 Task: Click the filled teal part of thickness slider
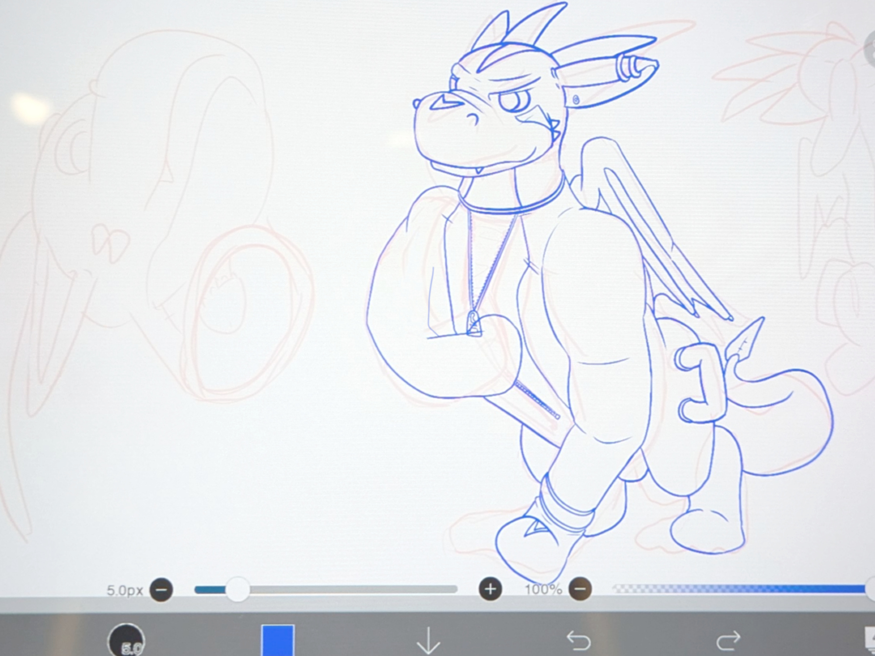click(x=210, y=590)
